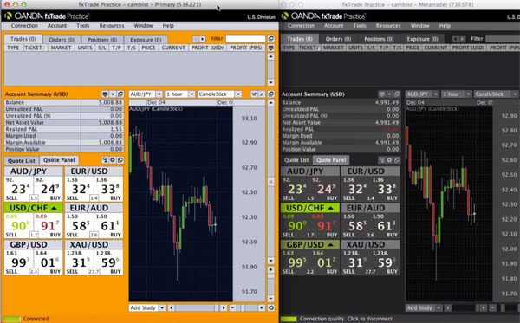Sort by TICKET column in Primary trades table
Image resolution: width=520 pixels, height=323 pixels.
[36, 48]
